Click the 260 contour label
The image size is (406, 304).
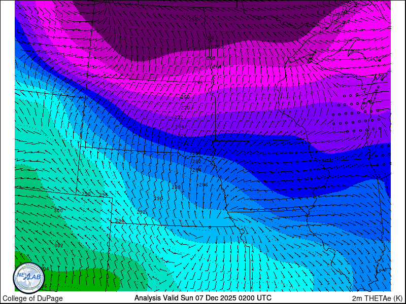[219, 47]
